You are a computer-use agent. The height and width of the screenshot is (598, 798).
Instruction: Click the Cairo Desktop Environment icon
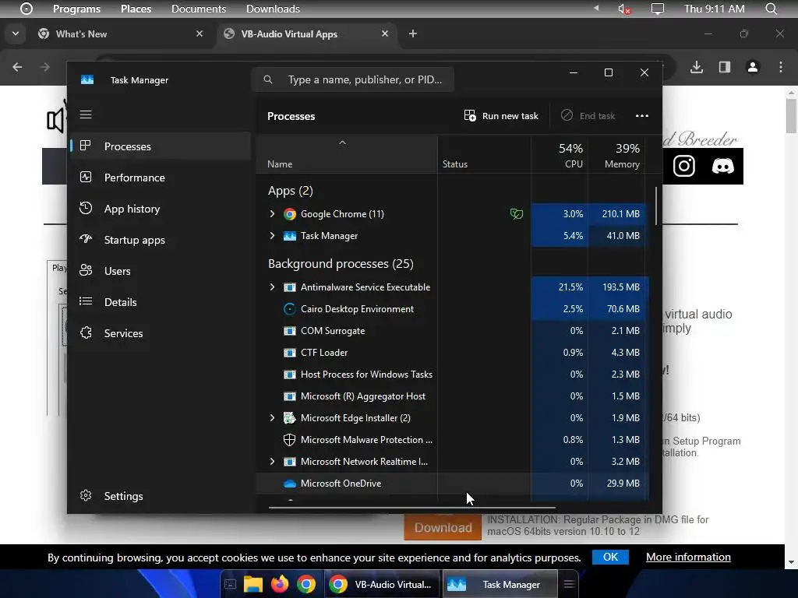(290, 309)
